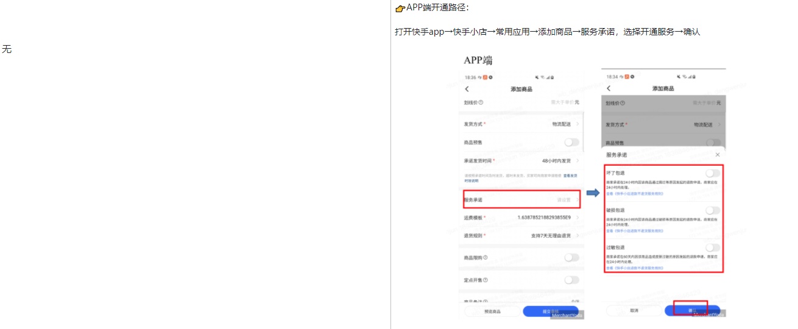This screenshot has height=329, width=798.
Task: Click the 物流配送 value on 18:36 screen
Action: (x=562, y=124)
